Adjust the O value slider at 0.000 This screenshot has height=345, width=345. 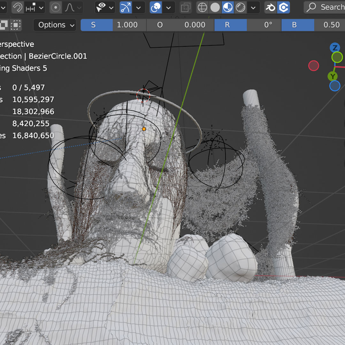195,25
